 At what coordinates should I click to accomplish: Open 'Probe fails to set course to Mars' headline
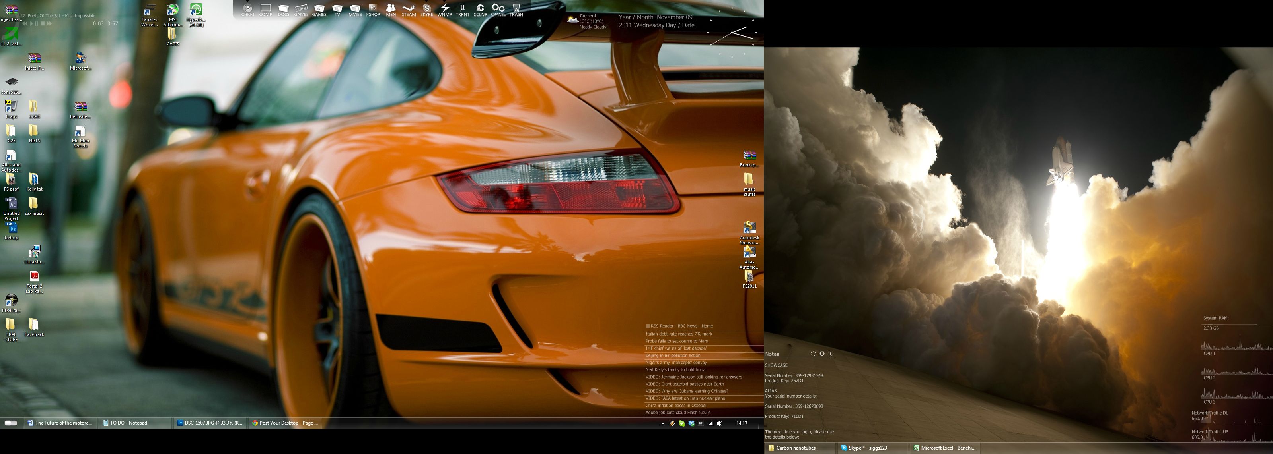(676, 341)
